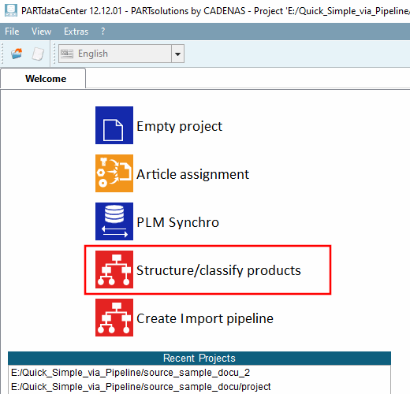The height and width of the screenshot is (394, 410).
Task: Open Article assignment text link
Action: tap(192, 174)
